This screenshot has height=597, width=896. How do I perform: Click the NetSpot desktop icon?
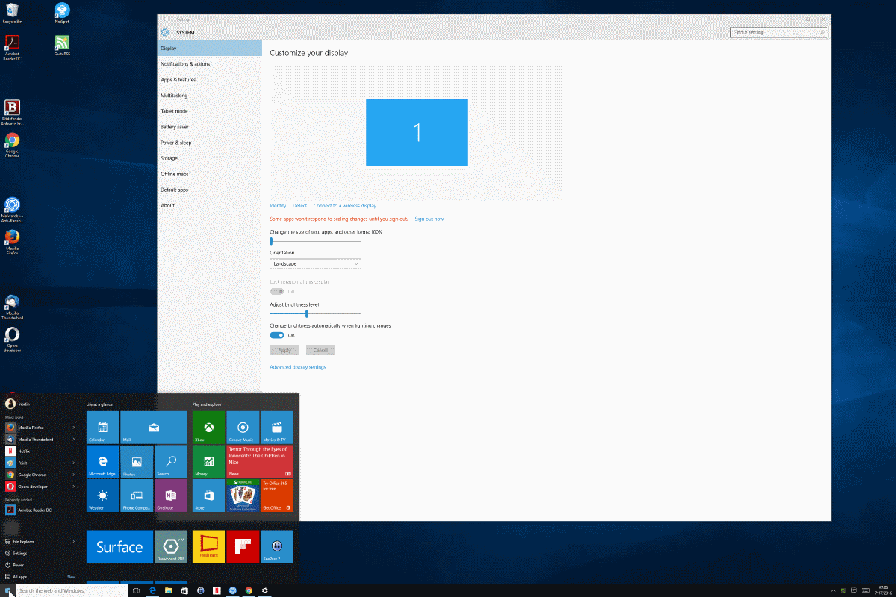(x=62, y=13)
